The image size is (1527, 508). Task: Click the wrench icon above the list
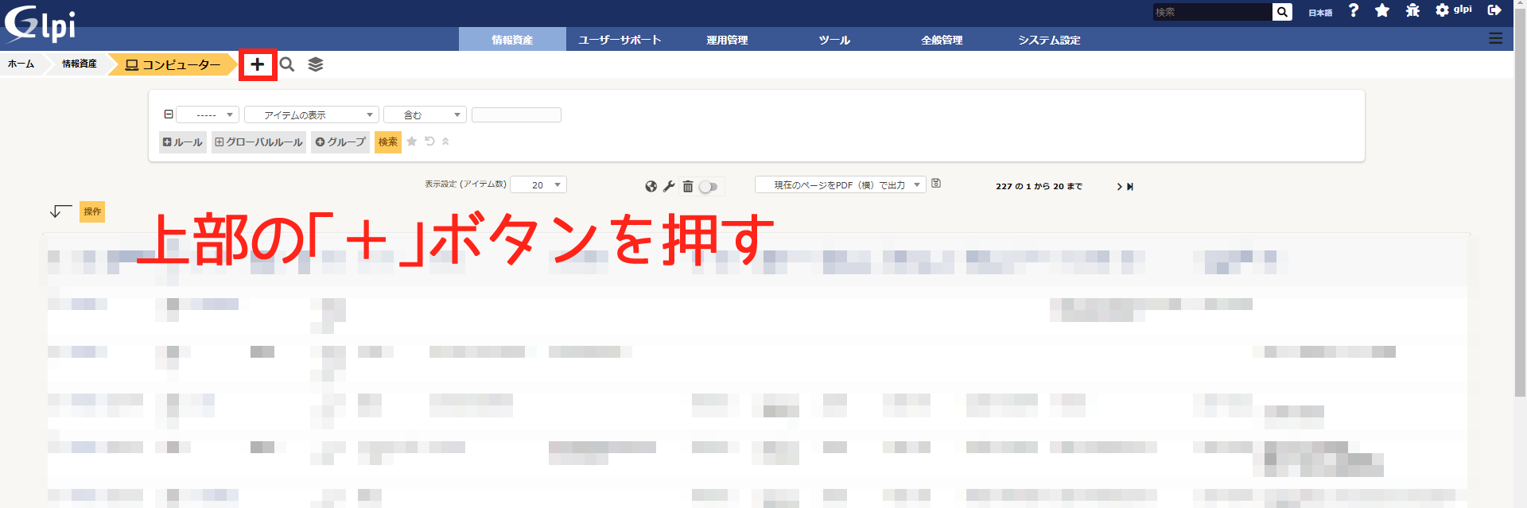pos(669,186)
